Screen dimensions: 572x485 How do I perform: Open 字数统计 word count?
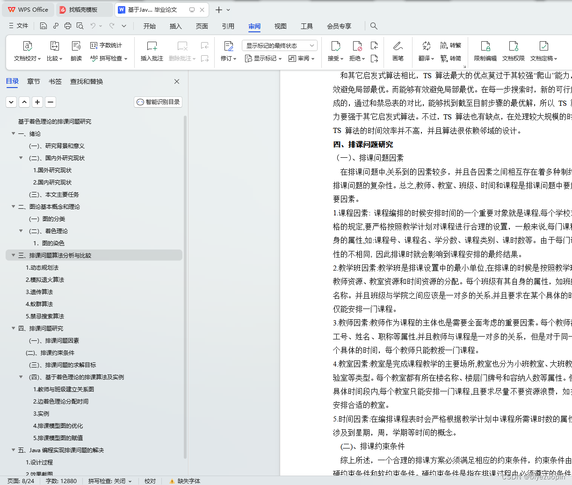(106, 45)
